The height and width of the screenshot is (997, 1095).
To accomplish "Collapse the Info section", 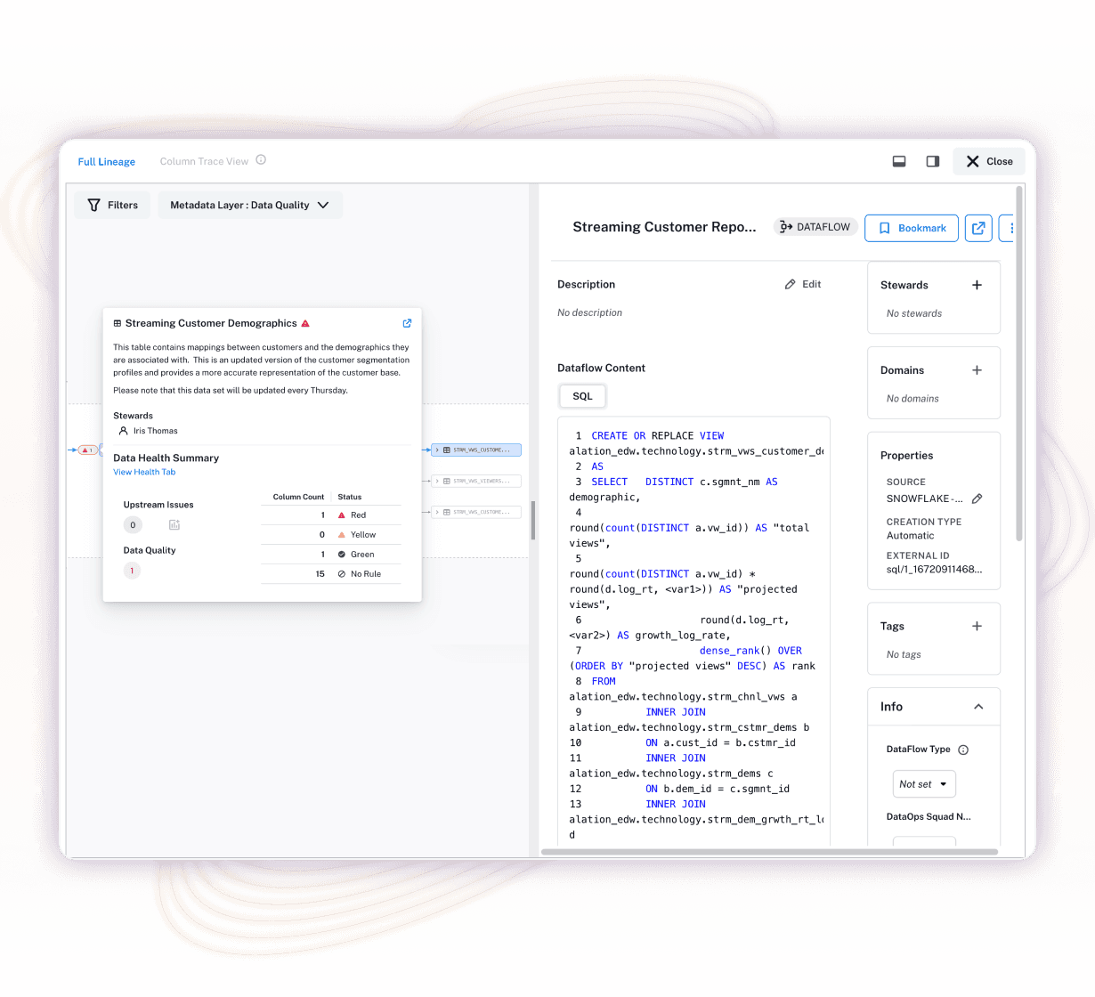I will (x=978, y=706).
